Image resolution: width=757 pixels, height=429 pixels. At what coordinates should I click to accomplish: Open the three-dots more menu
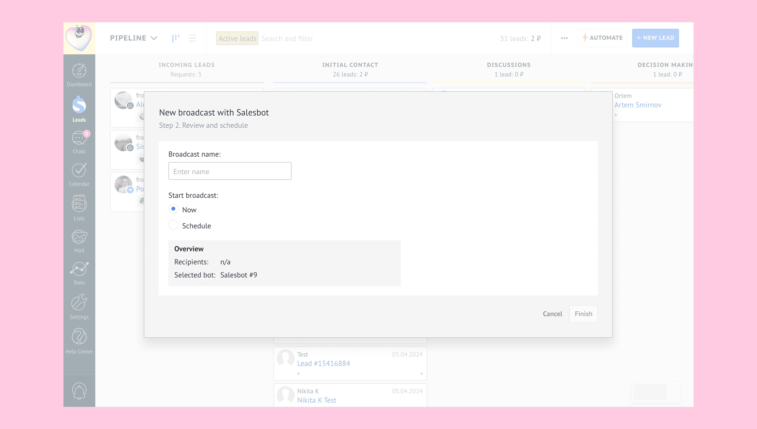564,38
